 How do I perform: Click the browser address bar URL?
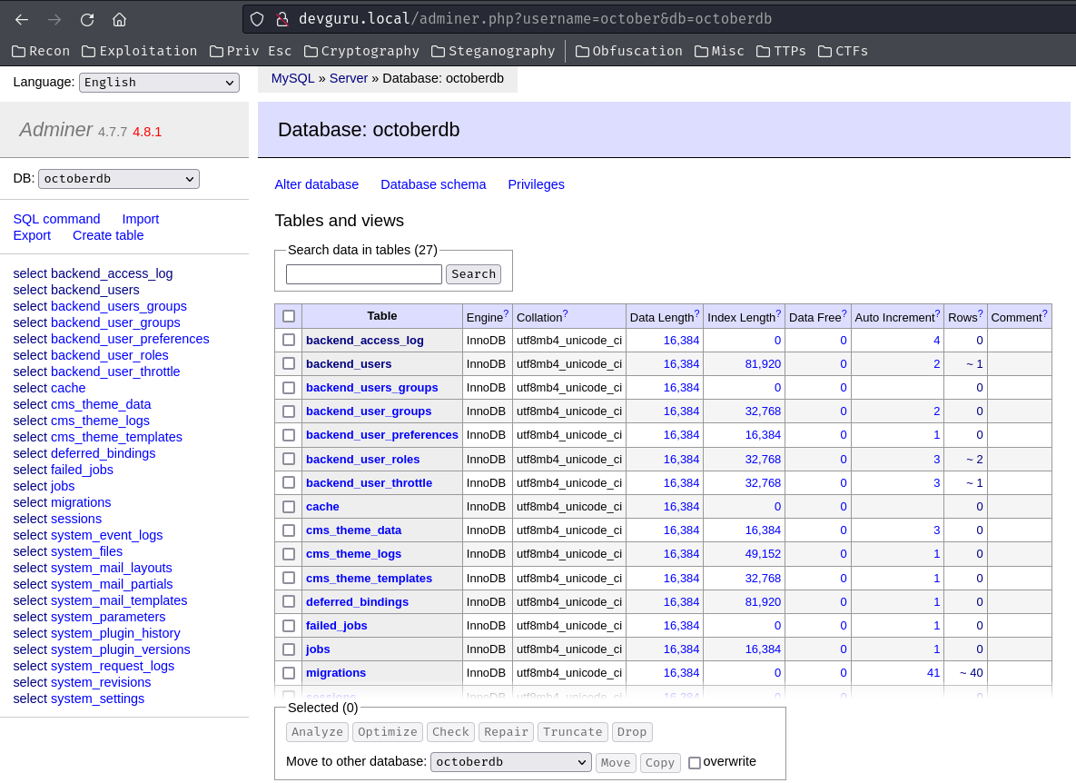[535, 19]
